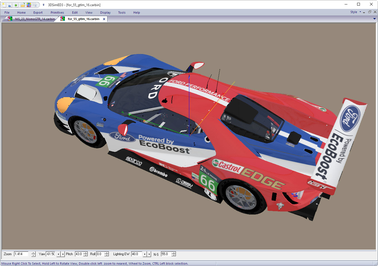Screen dimensions: 378x266
Task: Click the Yaw value field
Action: click(x=51, y=254)
